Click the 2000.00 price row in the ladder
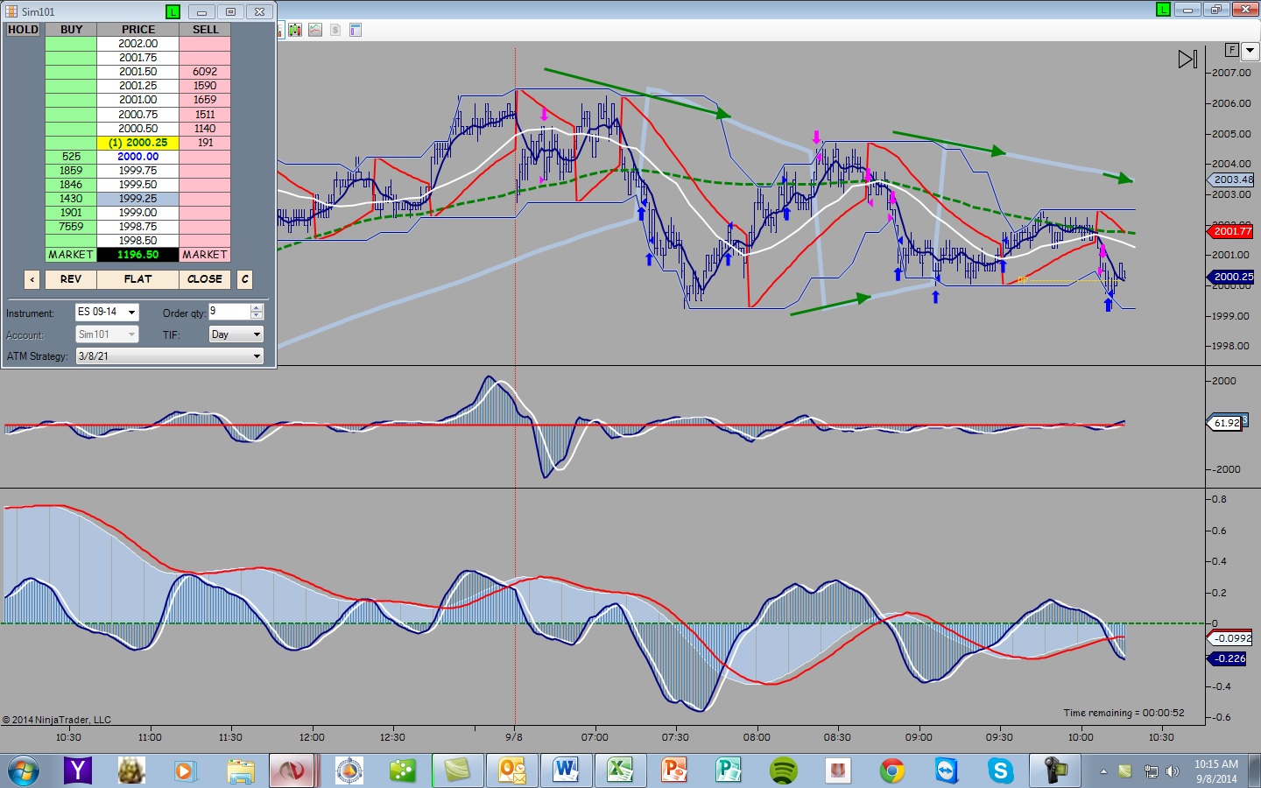 tap(137, 157)
